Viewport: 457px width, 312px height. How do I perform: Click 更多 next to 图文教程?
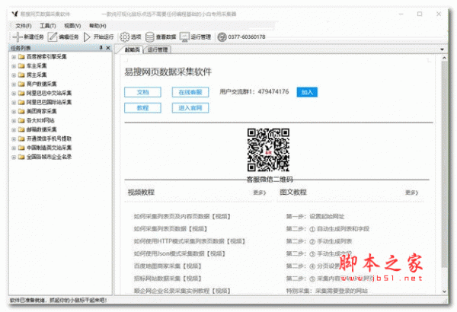point(411,193)
